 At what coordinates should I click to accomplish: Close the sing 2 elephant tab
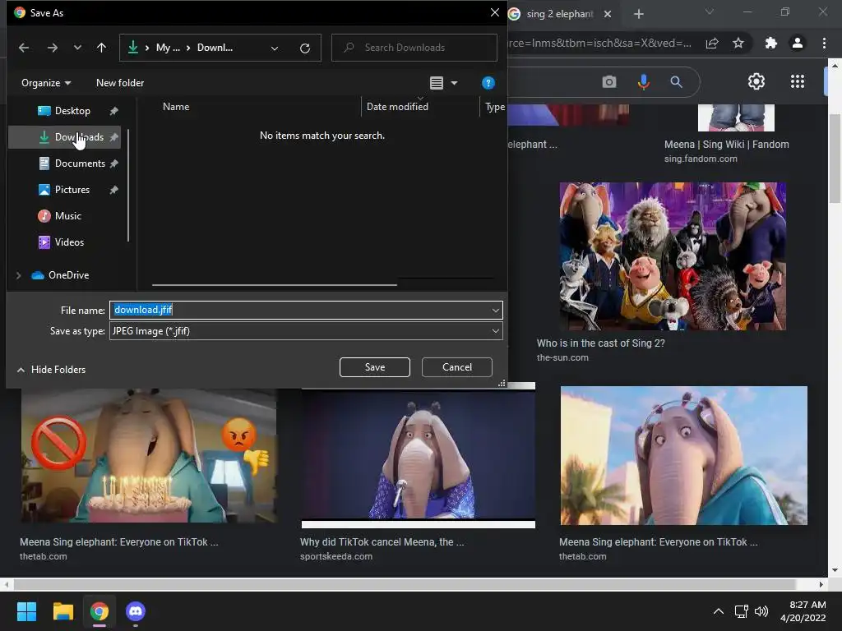click(608, 14)
